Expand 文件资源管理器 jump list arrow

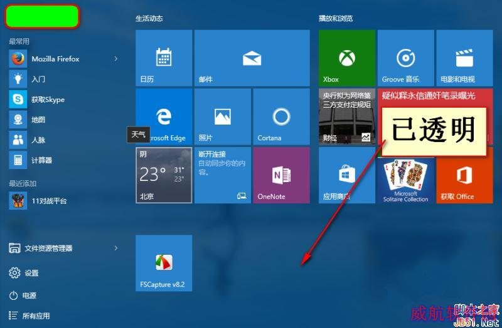116,248
